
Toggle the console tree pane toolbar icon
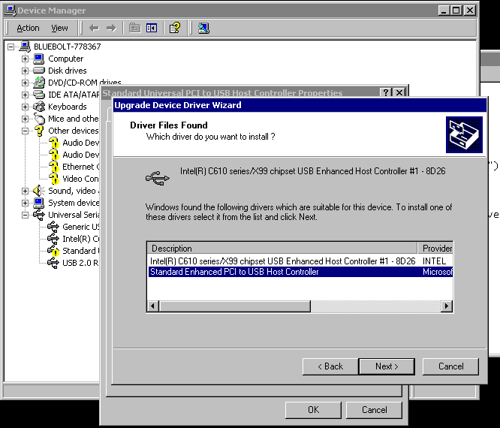tap(152, 28)
